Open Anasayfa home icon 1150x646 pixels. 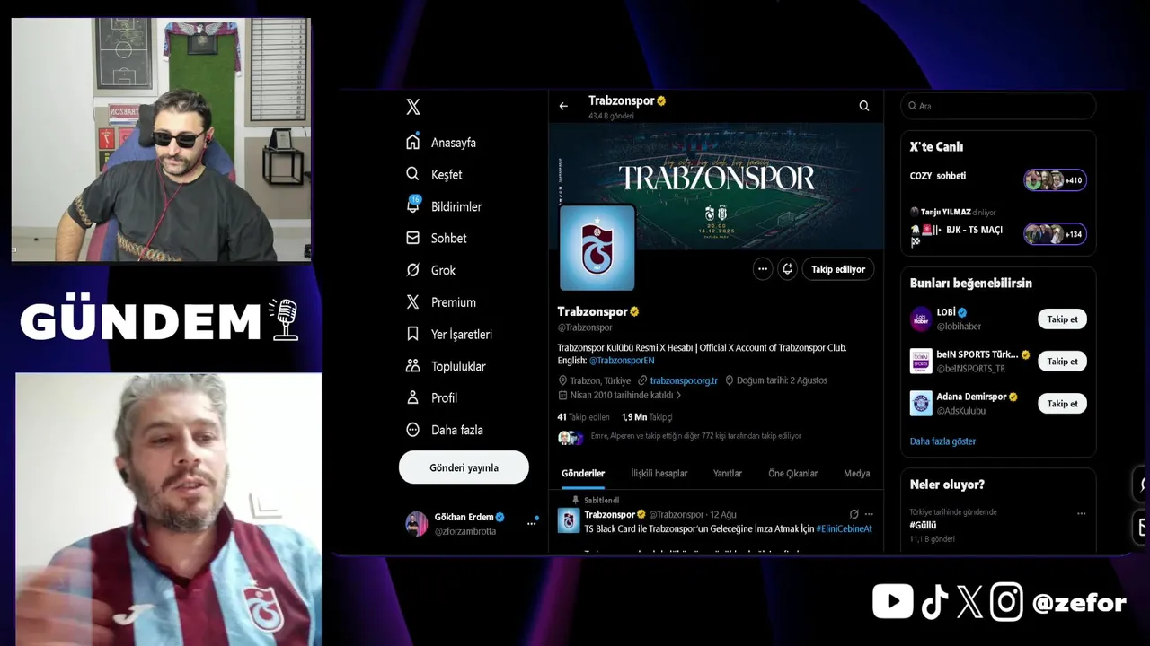click(413, 142)
